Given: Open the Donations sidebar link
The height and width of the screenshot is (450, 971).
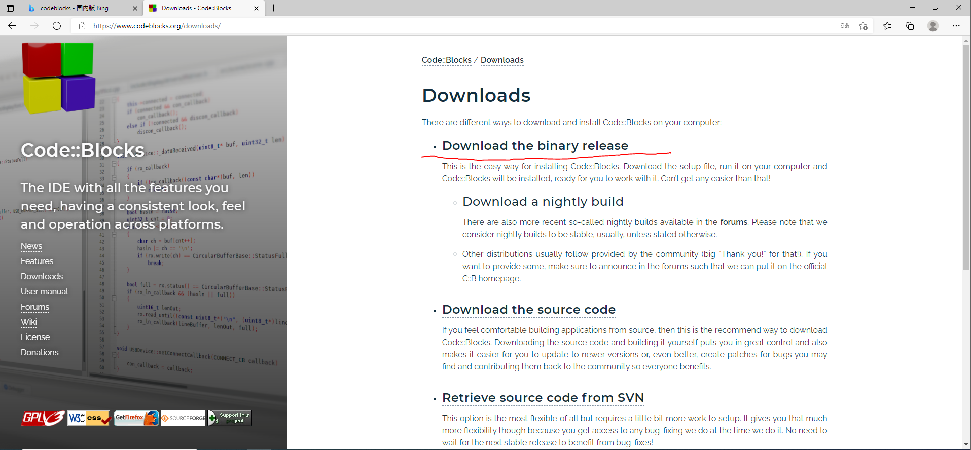Looking at the screenshot, I should point(40,353).
